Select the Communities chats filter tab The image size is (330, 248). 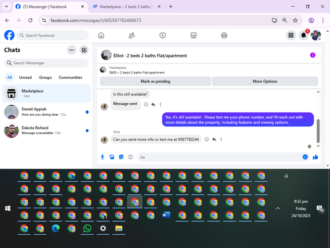tap(71, 77)
